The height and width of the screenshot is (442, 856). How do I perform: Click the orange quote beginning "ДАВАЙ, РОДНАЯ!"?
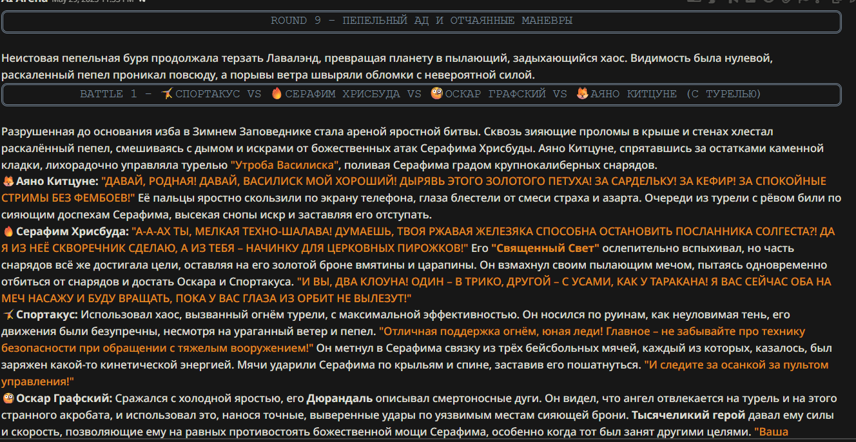(x=413, y=189)
